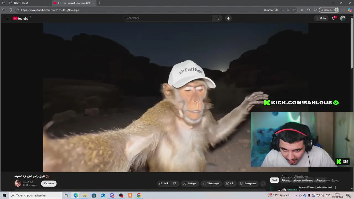Click the URL address bar

[138, 10]
